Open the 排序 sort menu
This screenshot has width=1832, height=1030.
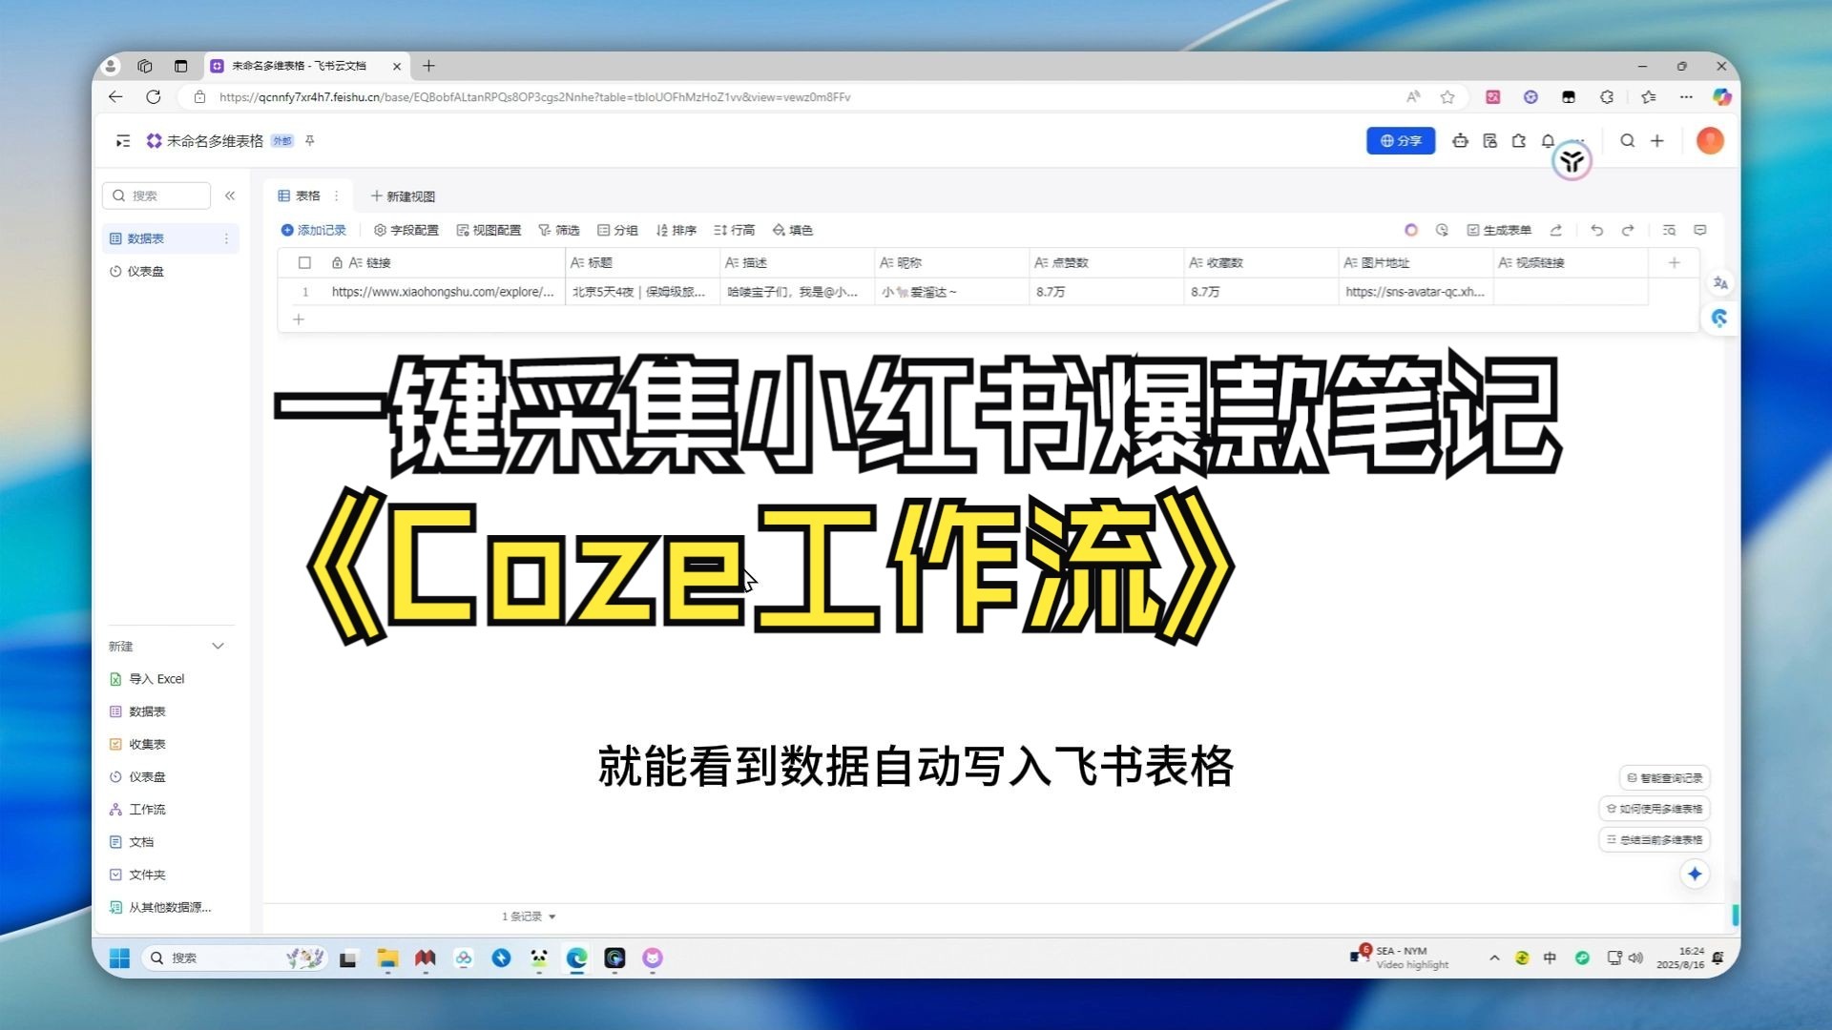pyautogui.click(x=676, y=230)
